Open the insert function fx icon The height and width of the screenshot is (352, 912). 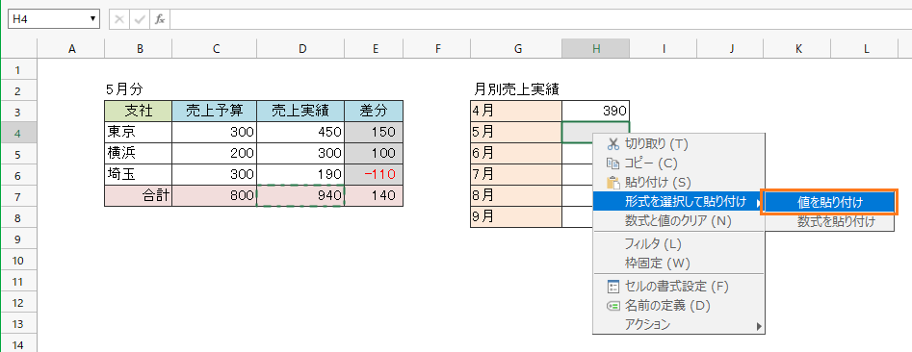(x=159, y=19)
